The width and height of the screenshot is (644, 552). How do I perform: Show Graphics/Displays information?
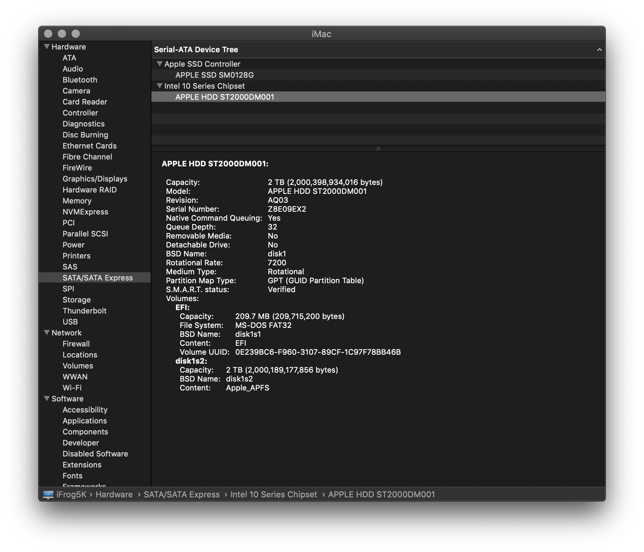pyautogui.click(x=95, y=179)
